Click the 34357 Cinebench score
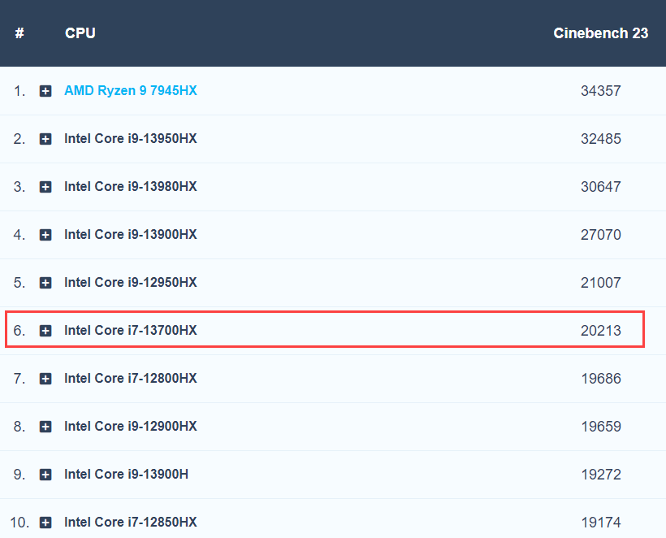Image resolution: width=666 pixels, height=538 pixels. [600, 91]
